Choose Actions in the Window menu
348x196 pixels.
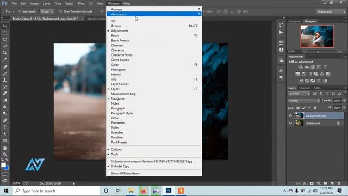154,26
